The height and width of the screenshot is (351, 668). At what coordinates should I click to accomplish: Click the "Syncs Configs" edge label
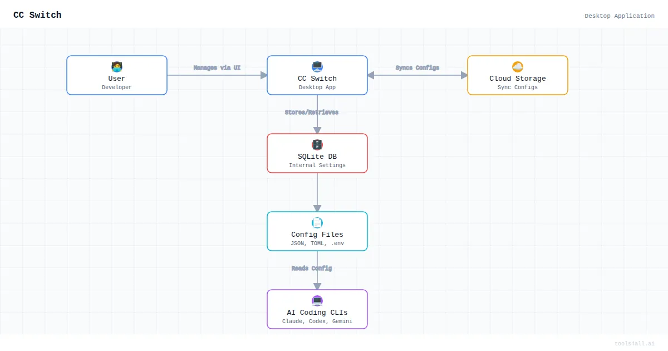click(417, 68)
